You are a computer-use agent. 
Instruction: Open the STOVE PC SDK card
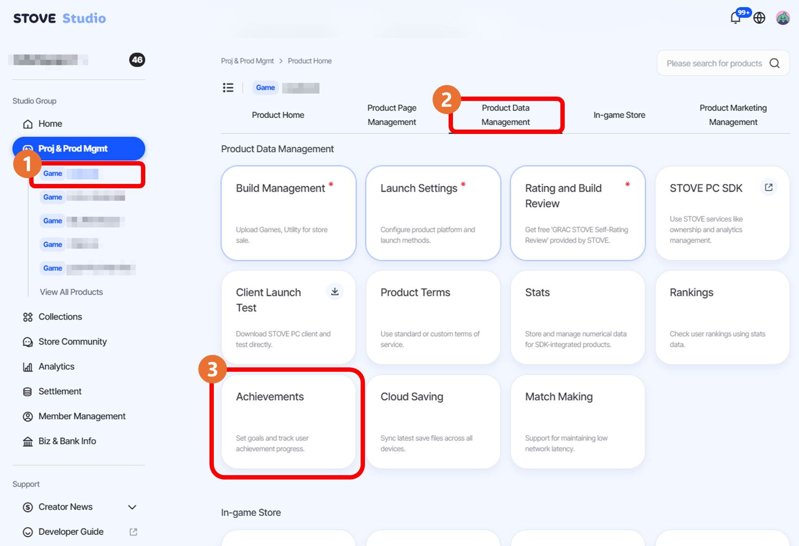[722, 213]
